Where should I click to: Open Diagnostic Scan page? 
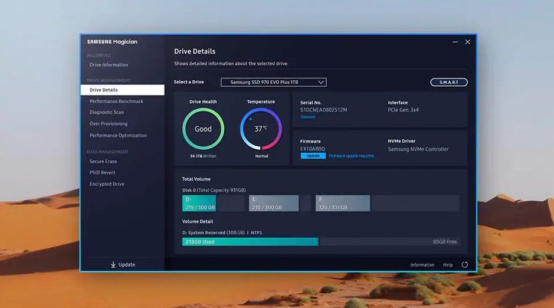click(x=107, y=112)
